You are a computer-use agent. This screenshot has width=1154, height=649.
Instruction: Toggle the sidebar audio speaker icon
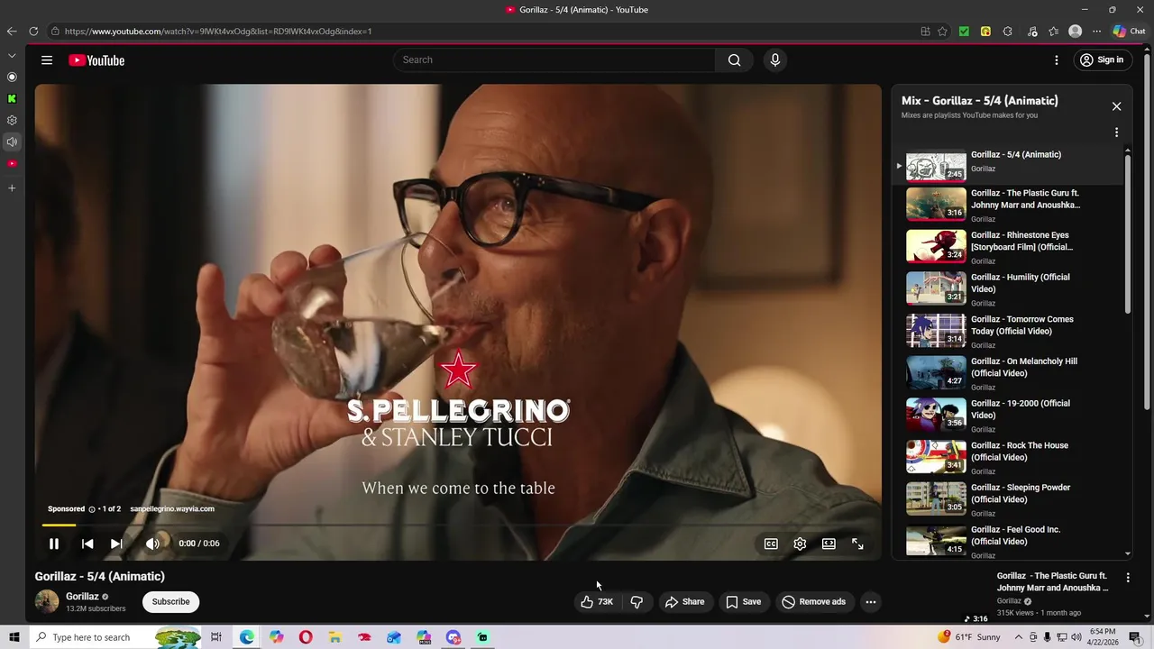(12, 142)
